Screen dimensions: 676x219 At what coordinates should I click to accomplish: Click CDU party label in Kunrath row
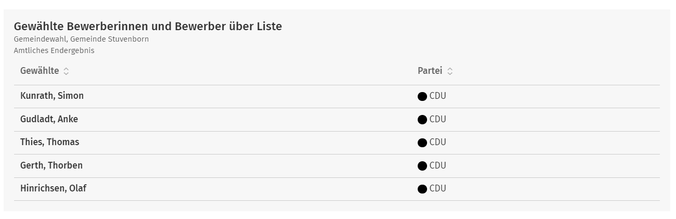tap(438, 96)
